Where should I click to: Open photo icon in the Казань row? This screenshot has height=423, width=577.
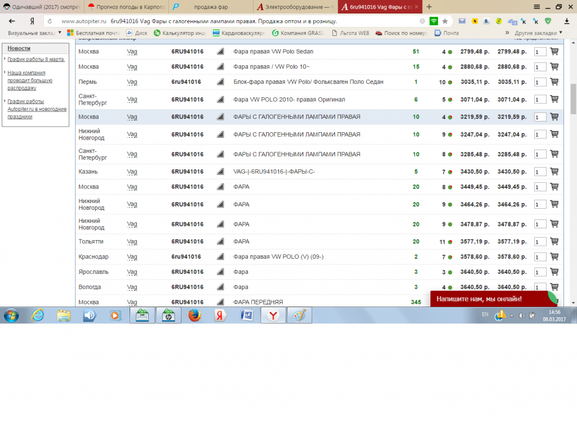[220, 171]
